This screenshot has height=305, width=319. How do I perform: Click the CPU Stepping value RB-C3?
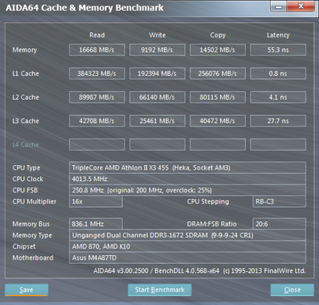[279, 202]
